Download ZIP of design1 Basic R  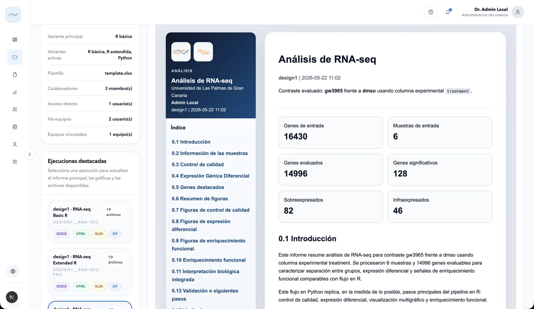point(115,234)
